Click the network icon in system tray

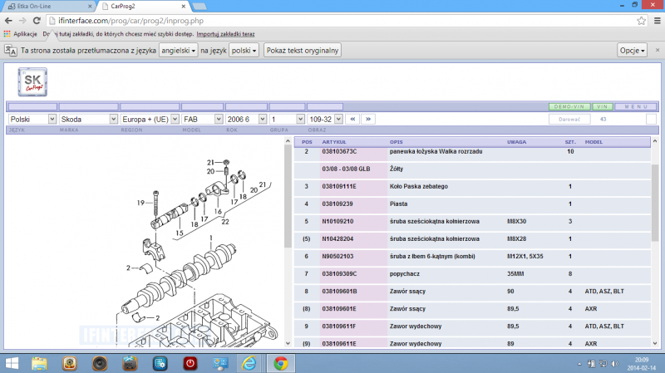pyautogui.click(x=603, y=364)
